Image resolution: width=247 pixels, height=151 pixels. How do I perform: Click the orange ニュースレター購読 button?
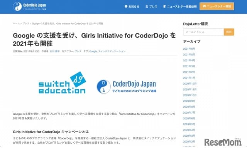[x=217, y=6]
